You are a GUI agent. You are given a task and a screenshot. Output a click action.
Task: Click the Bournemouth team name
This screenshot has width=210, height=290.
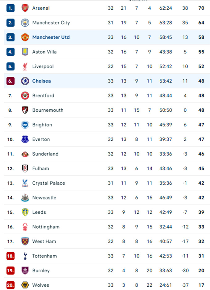click(48, 110)
